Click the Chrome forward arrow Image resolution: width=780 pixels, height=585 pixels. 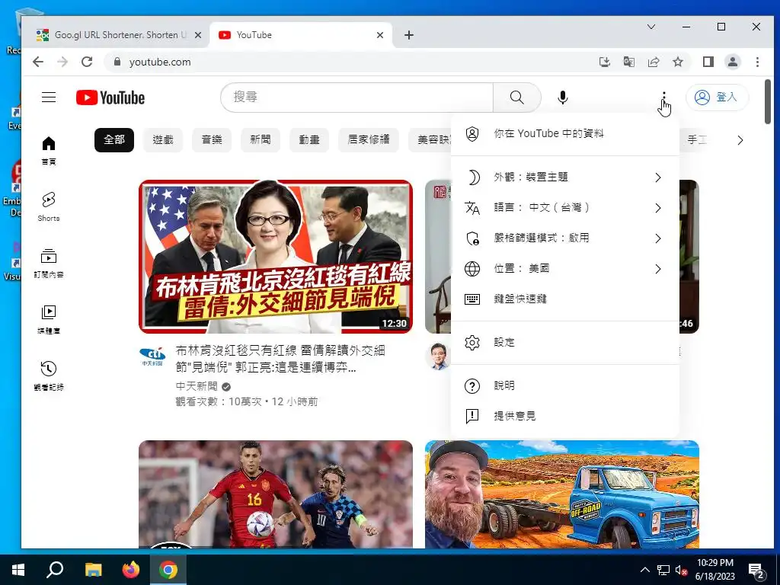[x=62, y=62]
